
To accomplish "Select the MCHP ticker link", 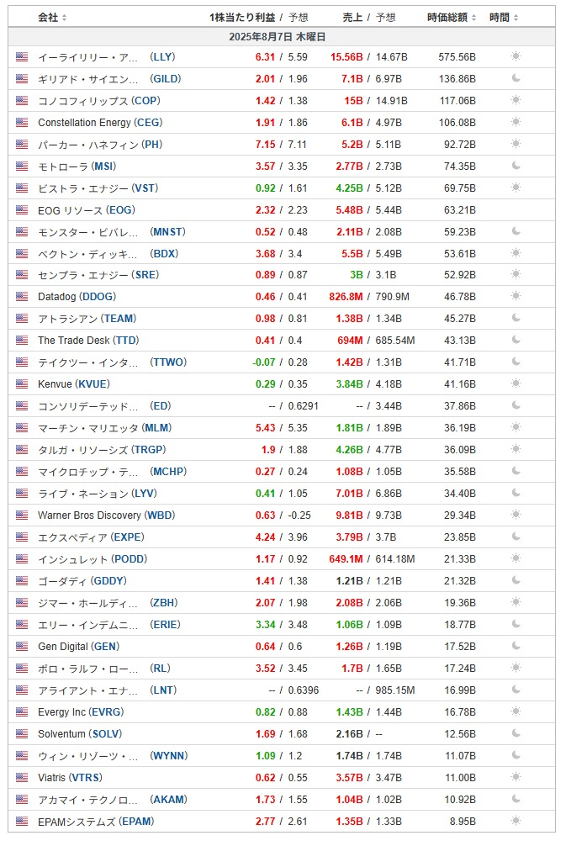I will [x=168, y=472].
